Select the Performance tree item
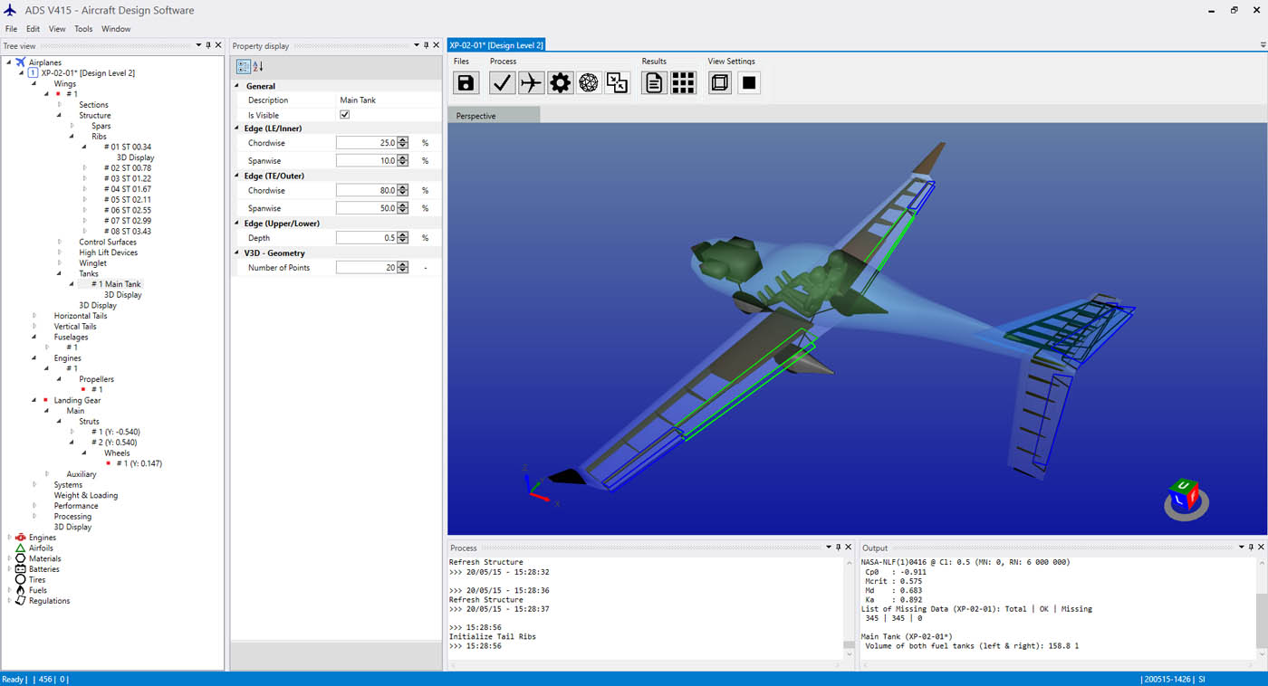 (76, 506)
